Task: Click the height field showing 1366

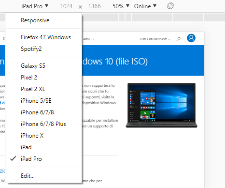Action: click(95, 6)
